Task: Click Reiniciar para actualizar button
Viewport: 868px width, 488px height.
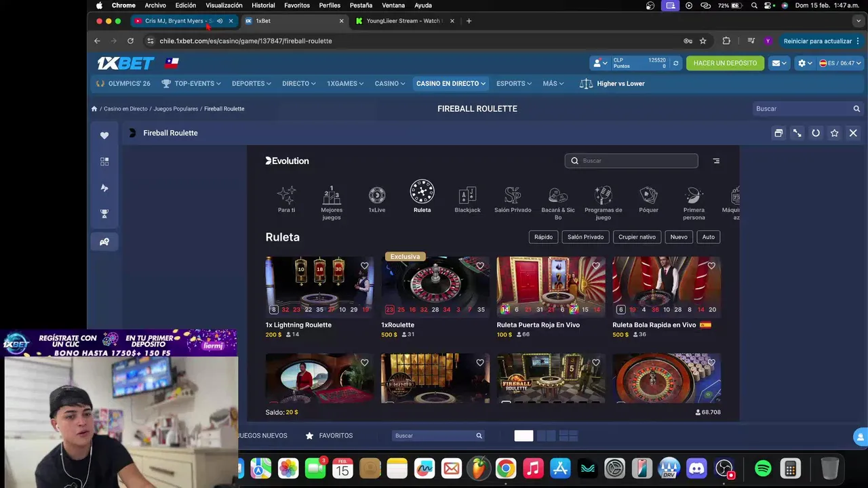Action: click(820, 41)
